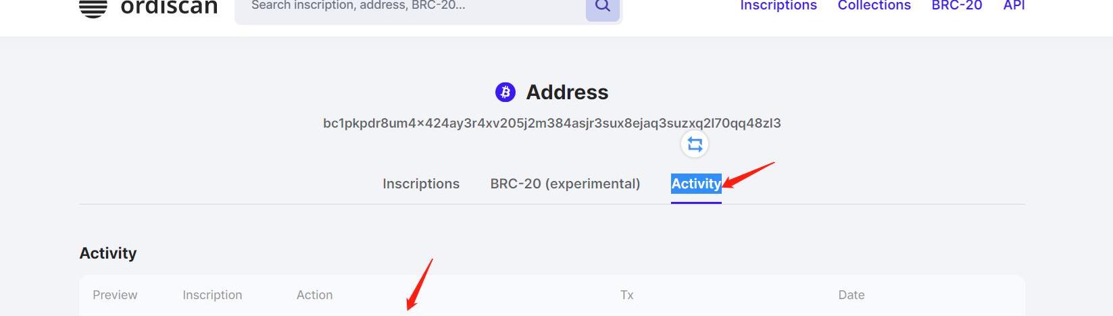
Task: Open the API link in the header
Action: point(1014,6)
